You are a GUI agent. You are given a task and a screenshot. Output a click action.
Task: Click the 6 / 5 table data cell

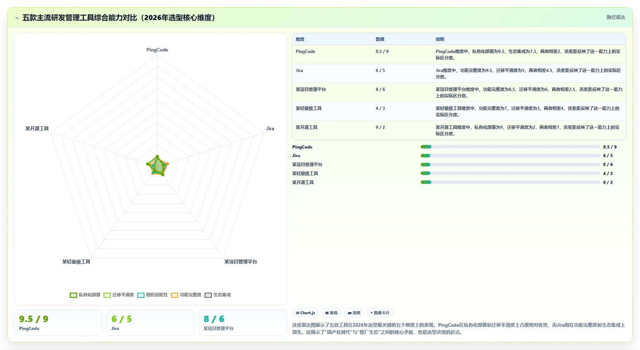[380, 71]
